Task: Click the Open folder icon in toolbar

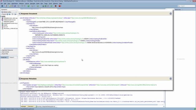Action: [x=10, y=6]
